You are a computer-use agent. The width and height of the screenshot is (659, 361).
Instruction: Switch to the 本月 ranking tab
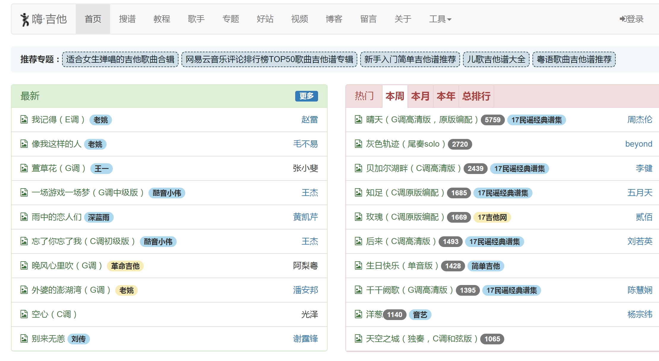coord(420,96)
